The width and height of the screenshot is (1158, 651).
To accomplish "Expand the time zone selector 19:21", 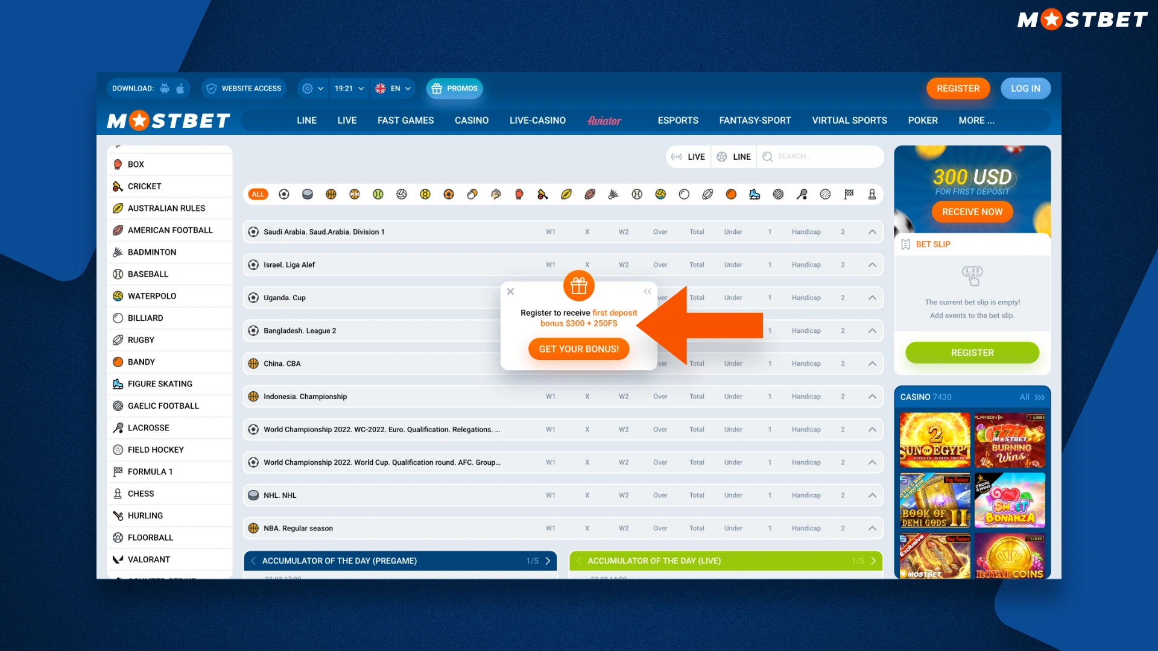I will pos(347,88).
